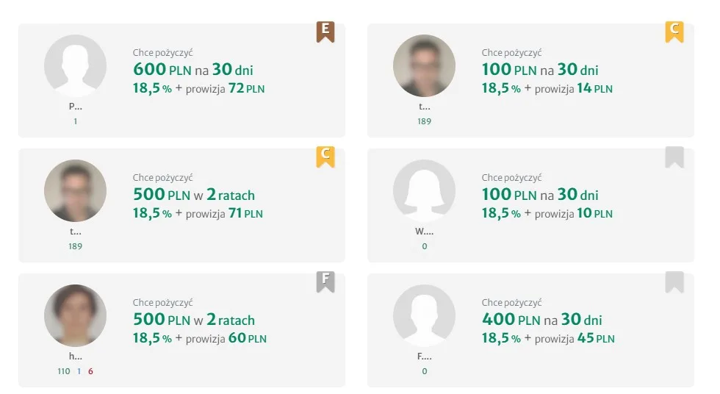Click the C badge on the 500 PLN, provizja 71 card
The width and height of the screenshot is (720, 394).
click(x=325, y=157)
